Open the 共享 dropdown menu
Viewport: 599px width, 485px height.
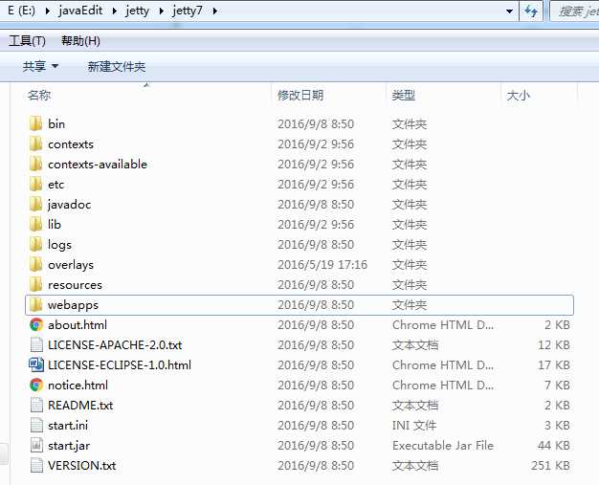[40, 66]
